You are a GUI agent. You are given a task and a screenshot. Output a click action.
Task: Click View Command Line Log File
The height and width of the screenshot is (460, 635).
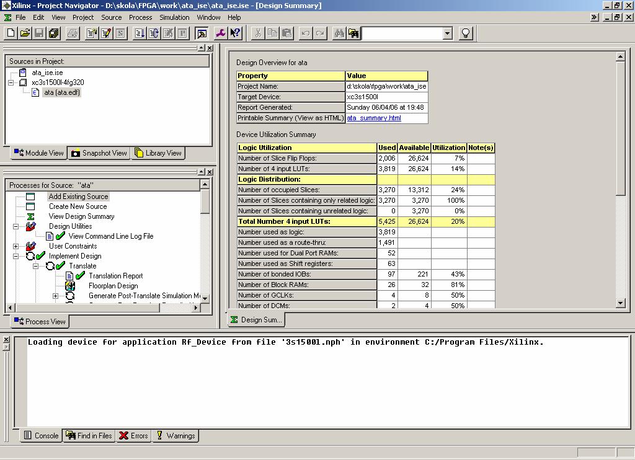click(111, 236)
